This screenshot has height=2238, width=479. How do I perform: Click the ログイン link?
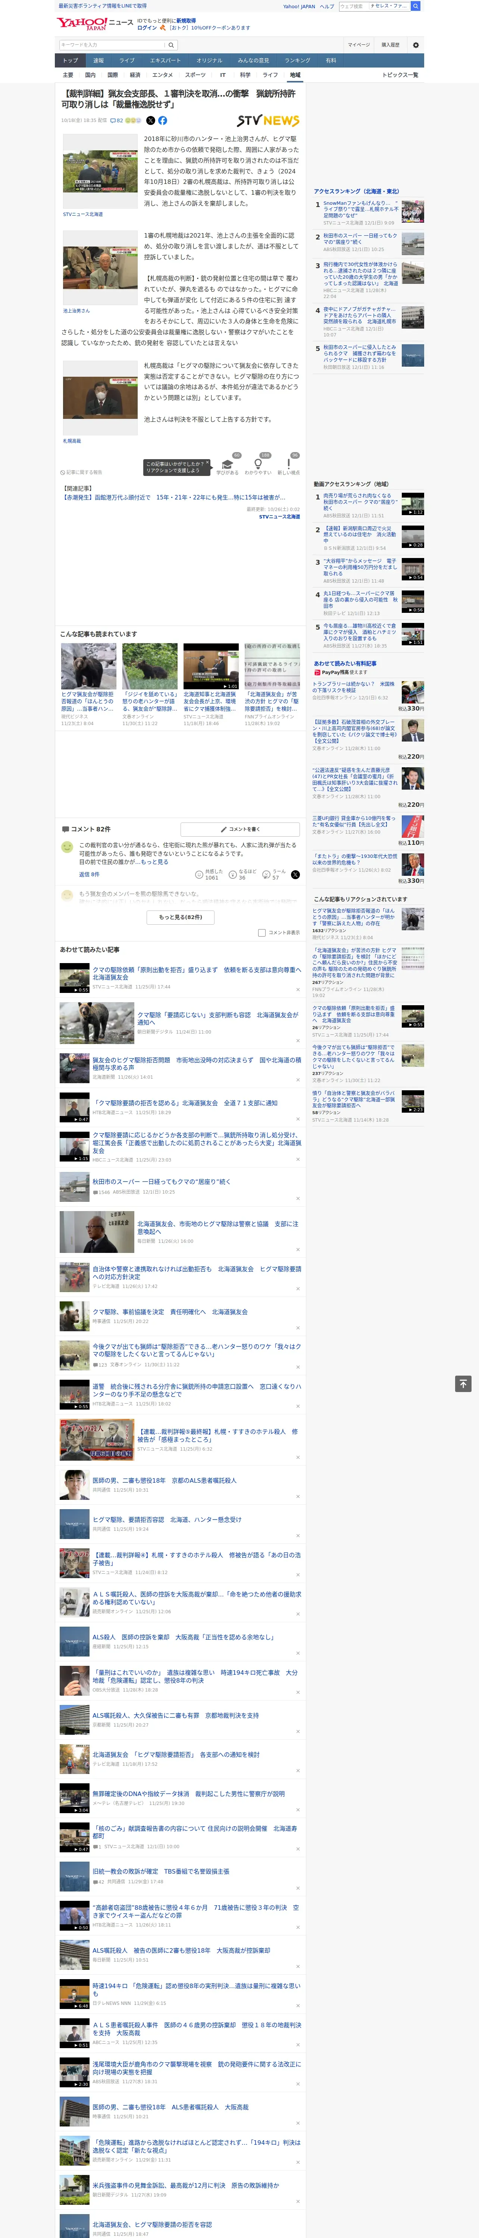coord(147,28)
